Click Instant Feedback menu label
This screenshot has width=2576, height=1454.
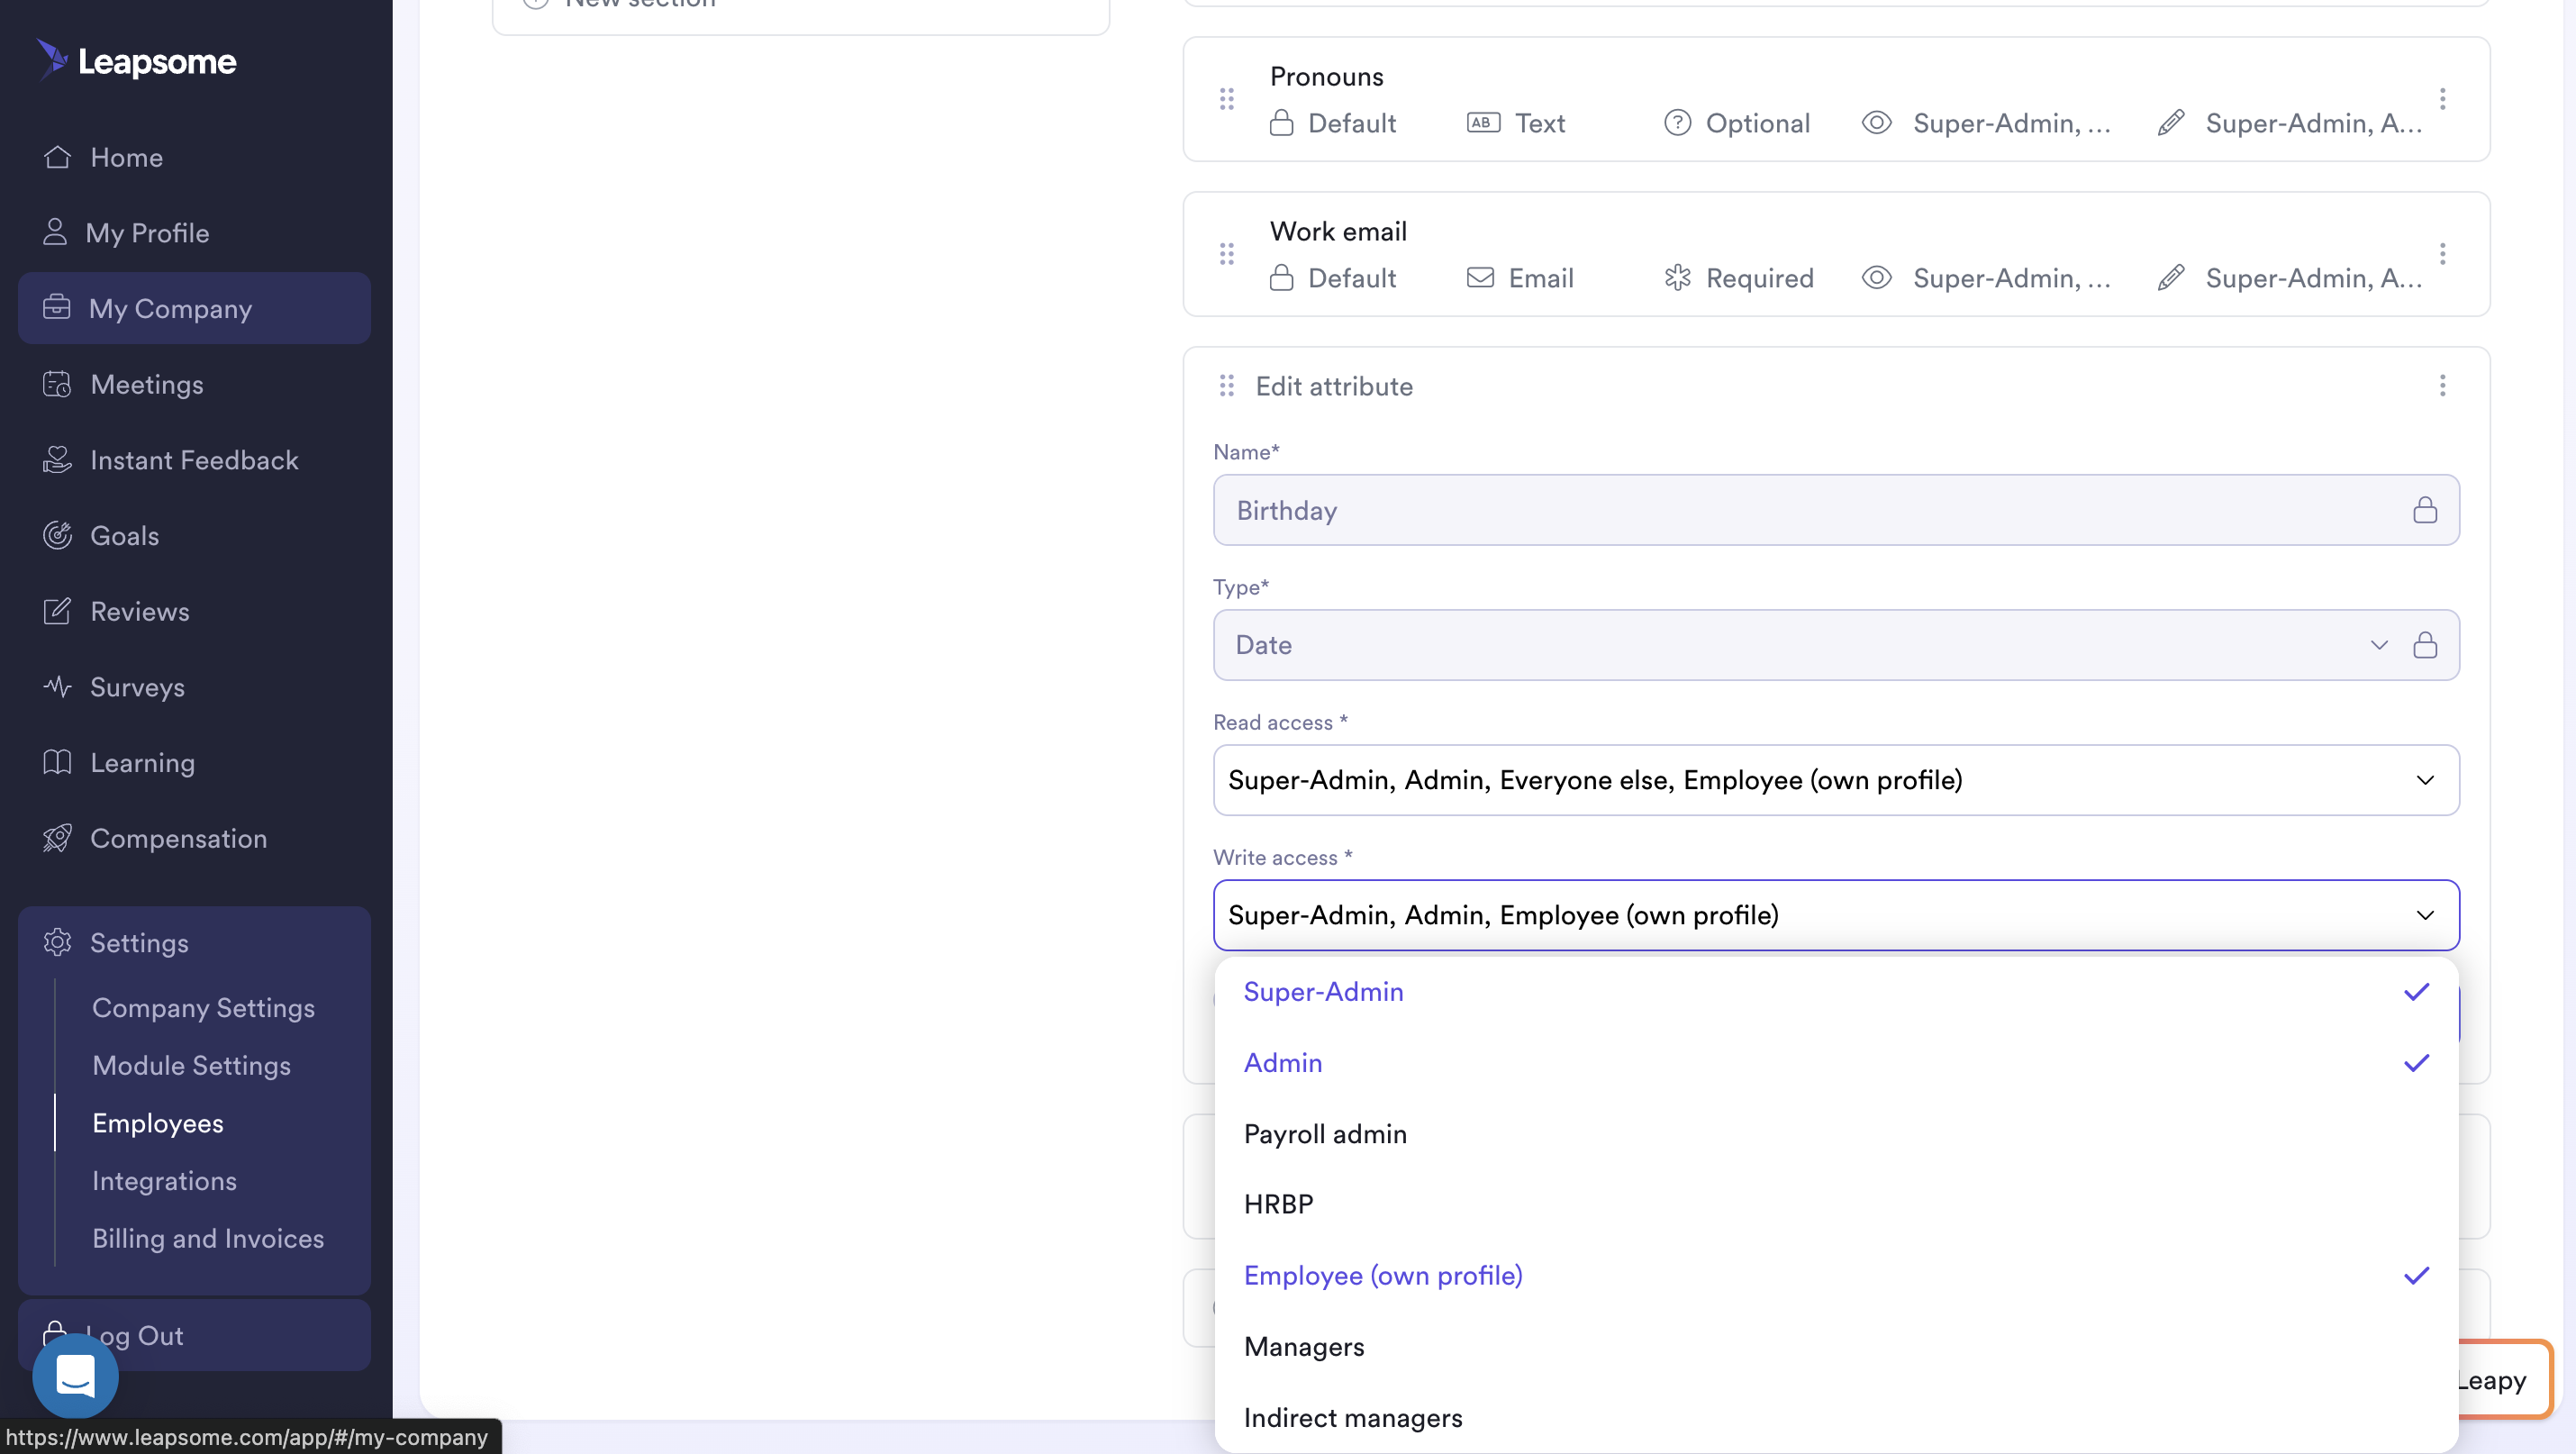[194, 460]
